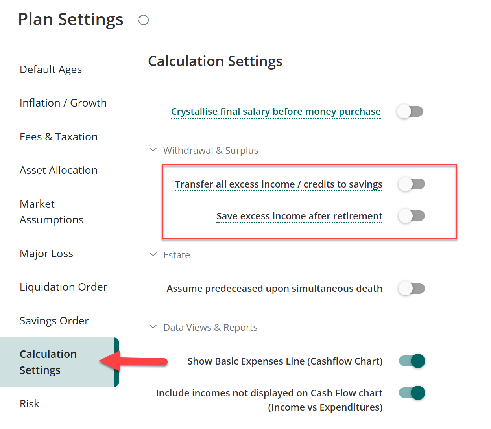This screenshot has height=429, width=491.
Task: Click the Crystallise final salary link label
Action: [x=276, y=111]
